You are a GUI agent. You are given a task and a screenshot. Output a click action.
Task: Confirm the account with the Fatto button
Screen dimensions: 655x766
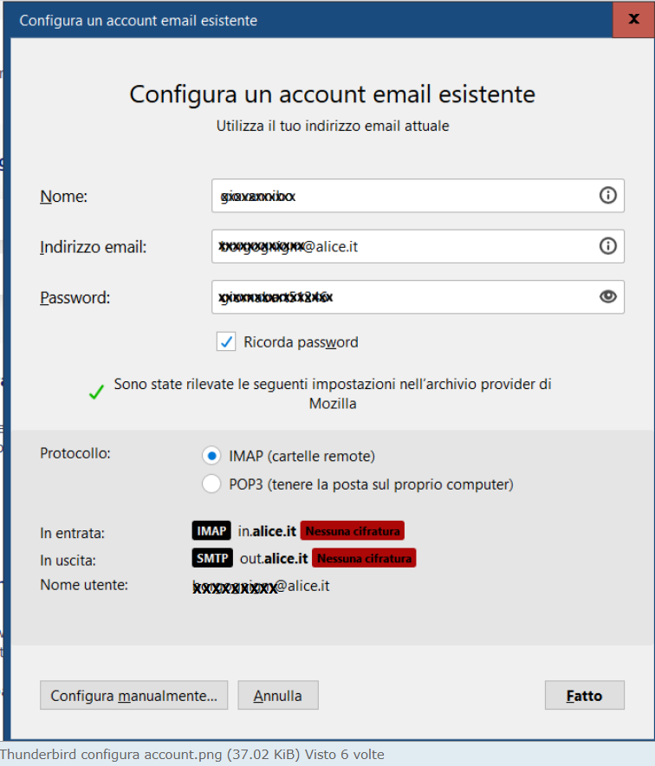584,696
